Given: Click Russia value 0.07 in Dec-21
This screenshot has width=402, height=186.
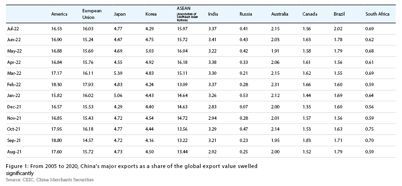Looking at the screenshot, I should 244,107.
